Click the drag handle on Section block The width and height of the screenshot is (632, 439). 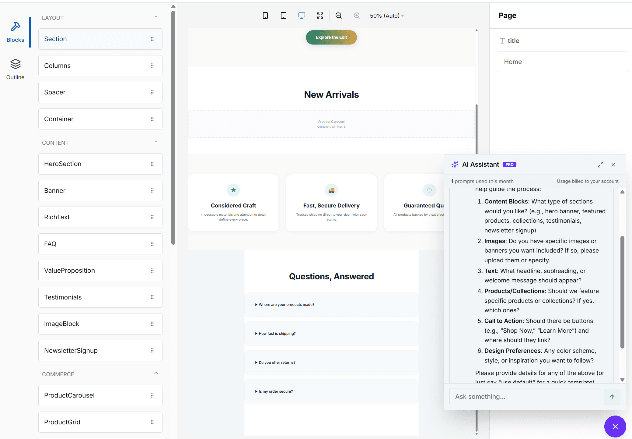tap(152, 39)
